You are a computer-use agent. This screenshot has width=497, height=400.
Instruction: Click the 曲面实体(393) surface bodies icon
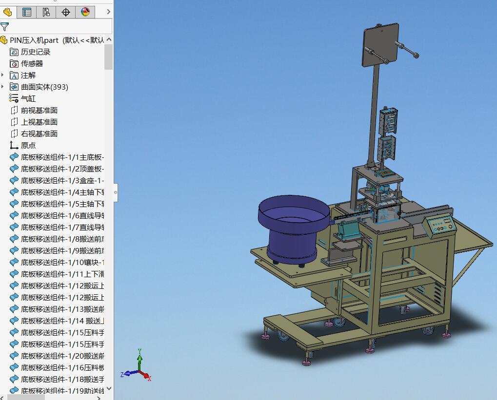(x=14, y=87)
